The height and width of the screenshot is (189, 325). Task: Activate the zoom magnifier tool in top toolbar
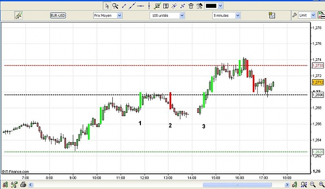tap(115, 6)
